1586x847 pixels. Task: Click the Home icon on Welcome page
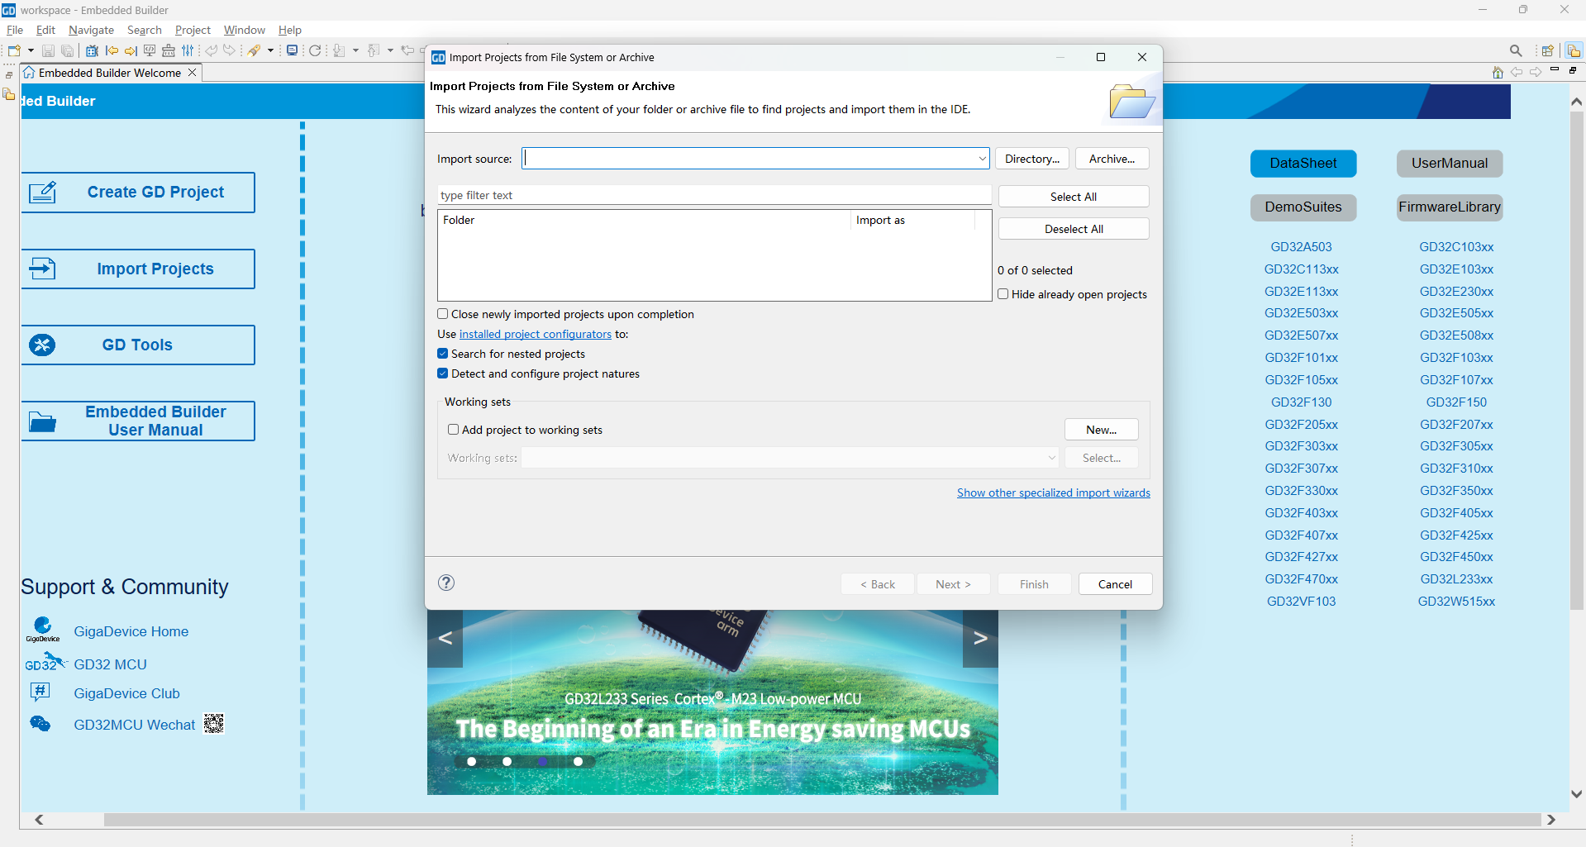pyautogui.click(x=1498, y=73)
